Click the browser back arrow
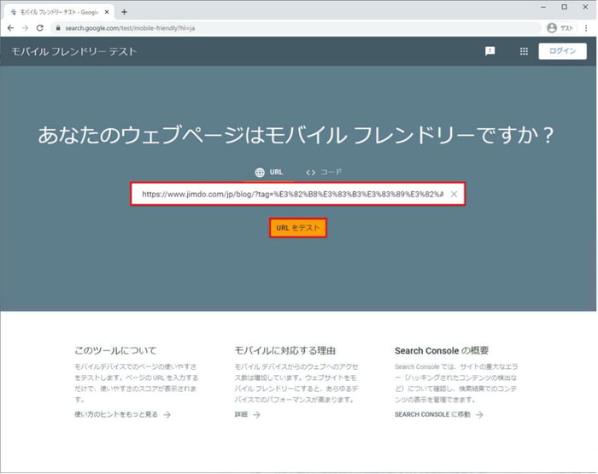This screenshot has width=598, height=474. coord(10,28)
